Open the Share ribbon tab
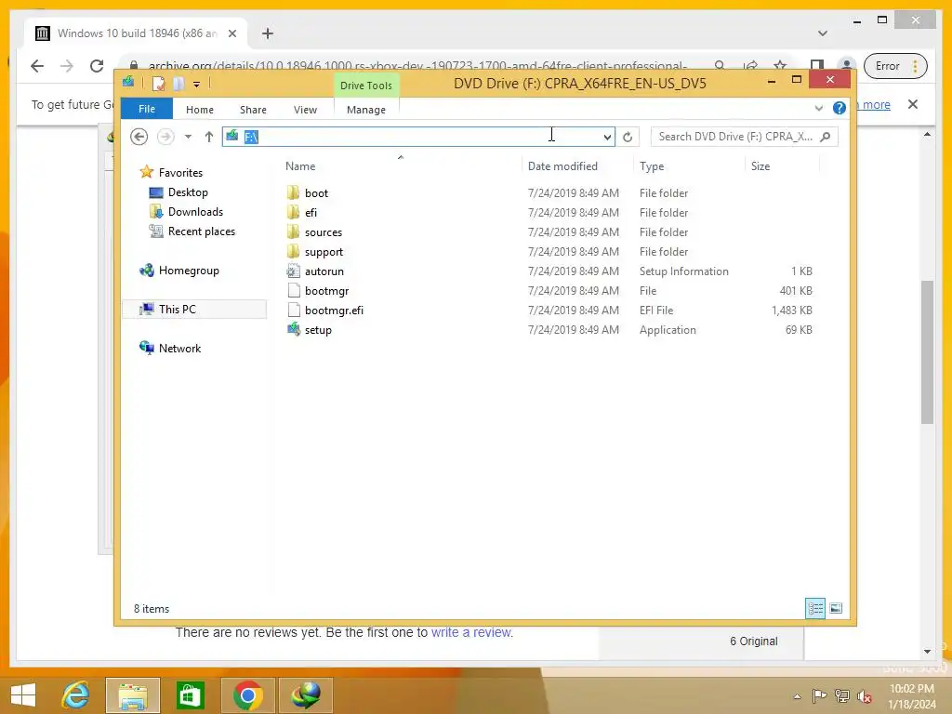 pyautogui.click(x=253, y=110)
